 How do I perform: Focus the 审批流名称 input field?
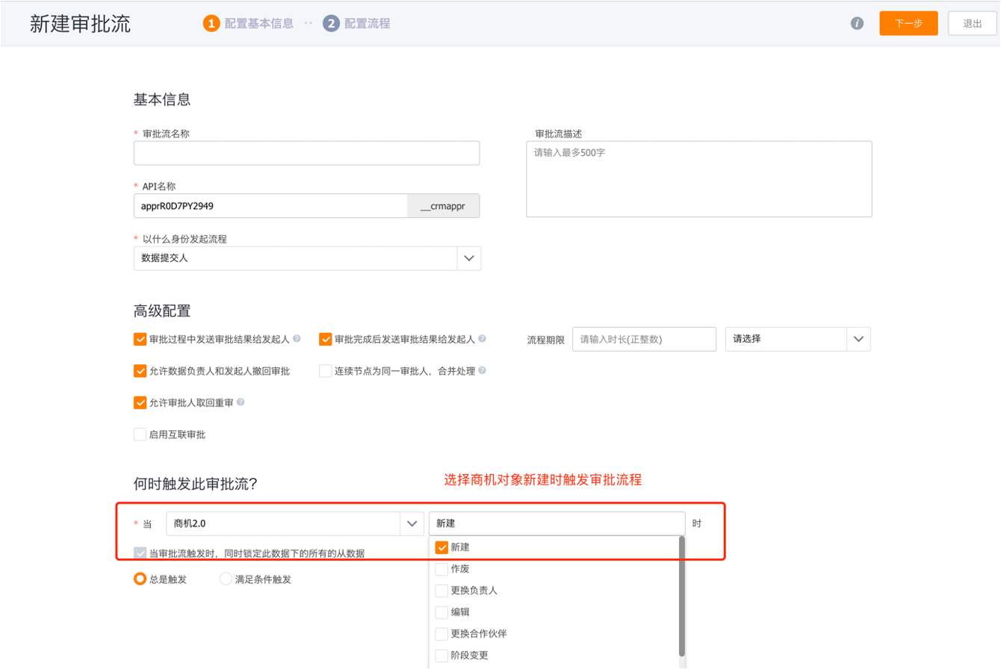pyautogui.click(x=306, y=153)
